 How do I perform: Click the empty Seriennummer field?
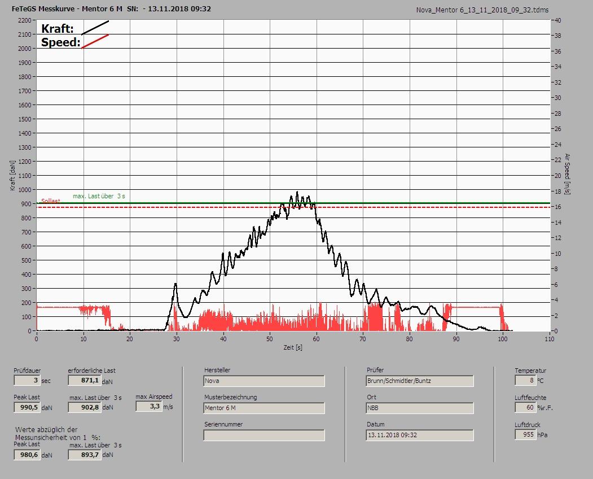coord(264,435)
